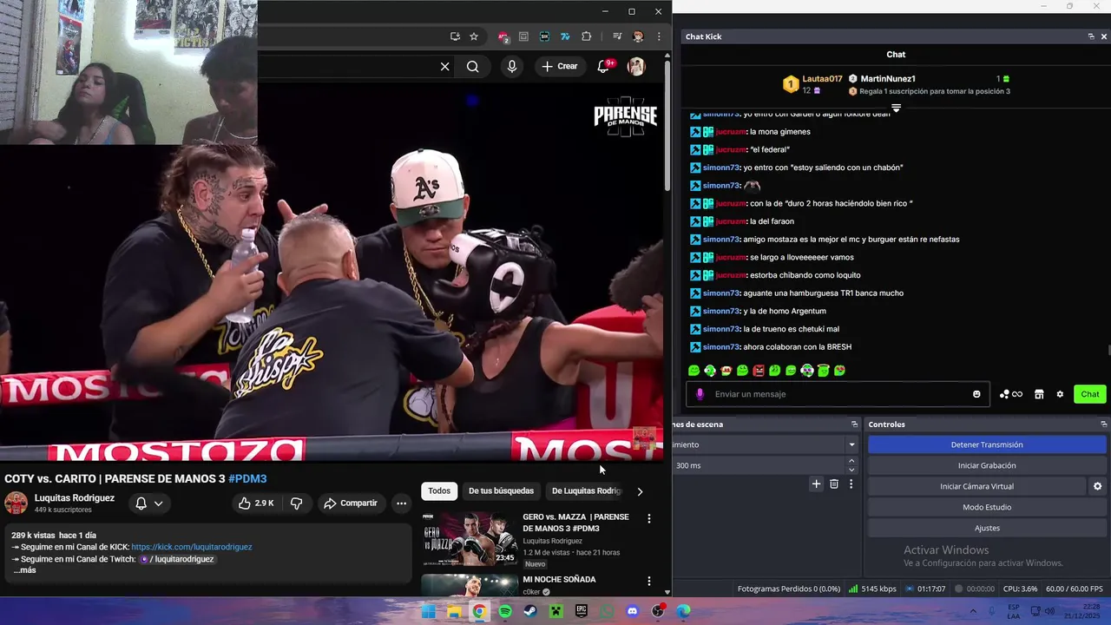Click the #PDM3 hashtag in title
The height and width of the screenshot is (625, 1111).
pos(247,478)
